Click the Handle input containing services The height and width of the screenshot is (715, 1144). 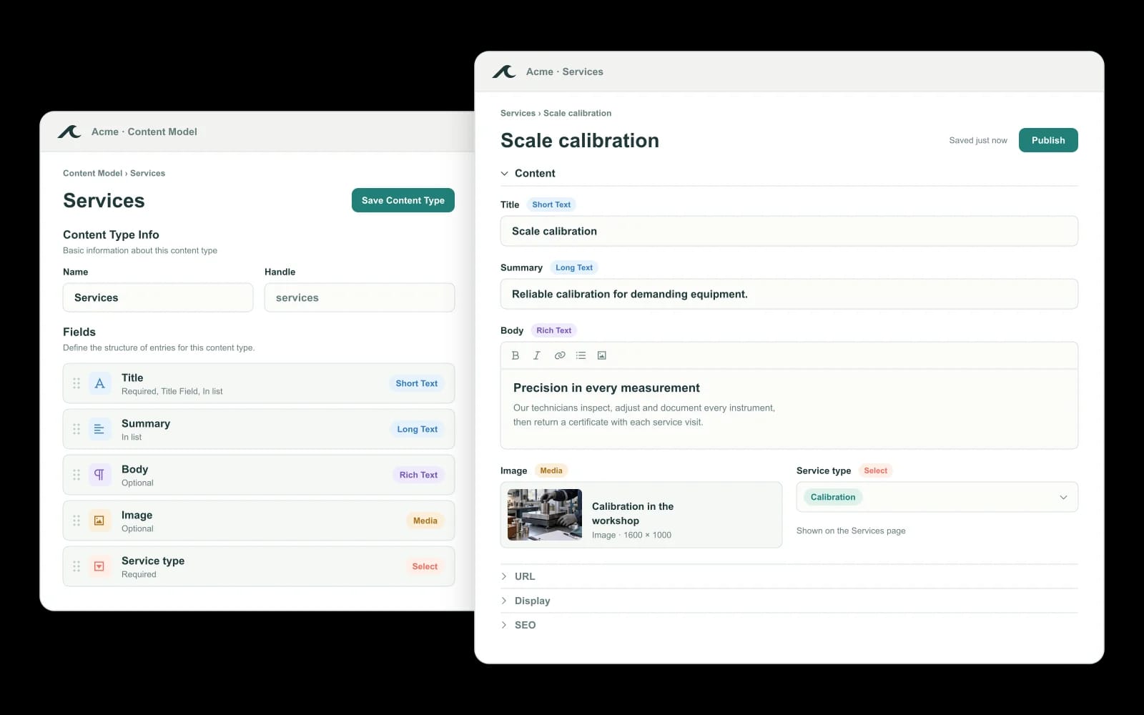pos(360,297)
